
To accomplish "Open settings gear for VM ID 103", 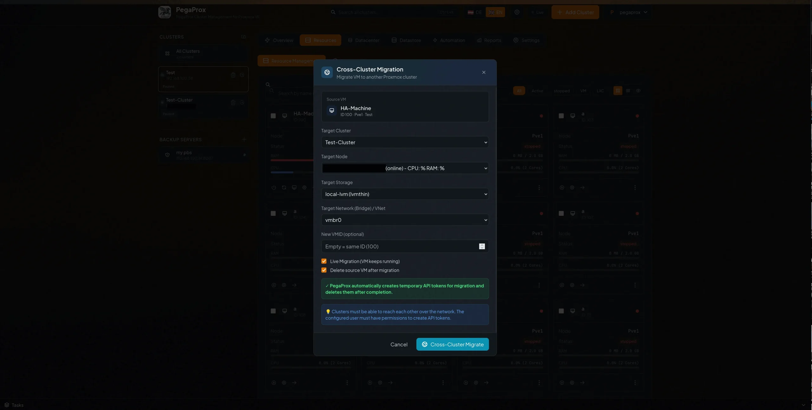I will click(x=572, y=187).
